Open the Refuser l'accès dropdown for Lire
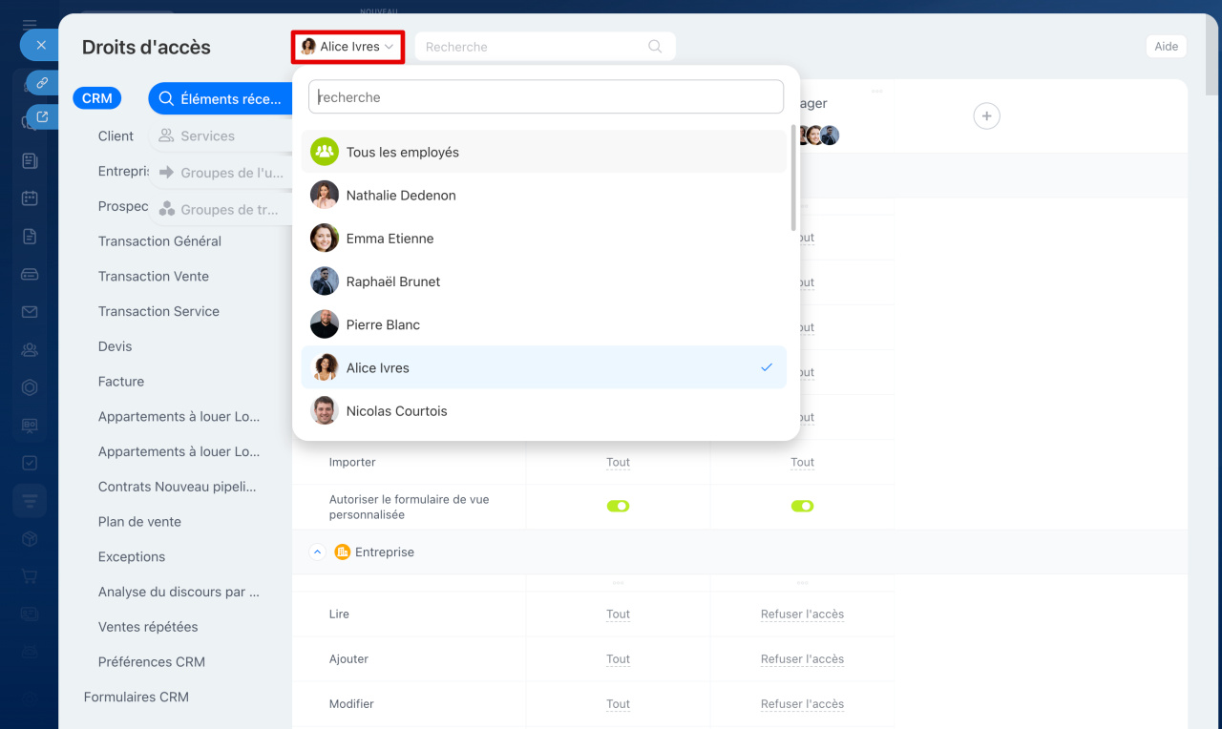1222x729 pixels. pos(802,614)
